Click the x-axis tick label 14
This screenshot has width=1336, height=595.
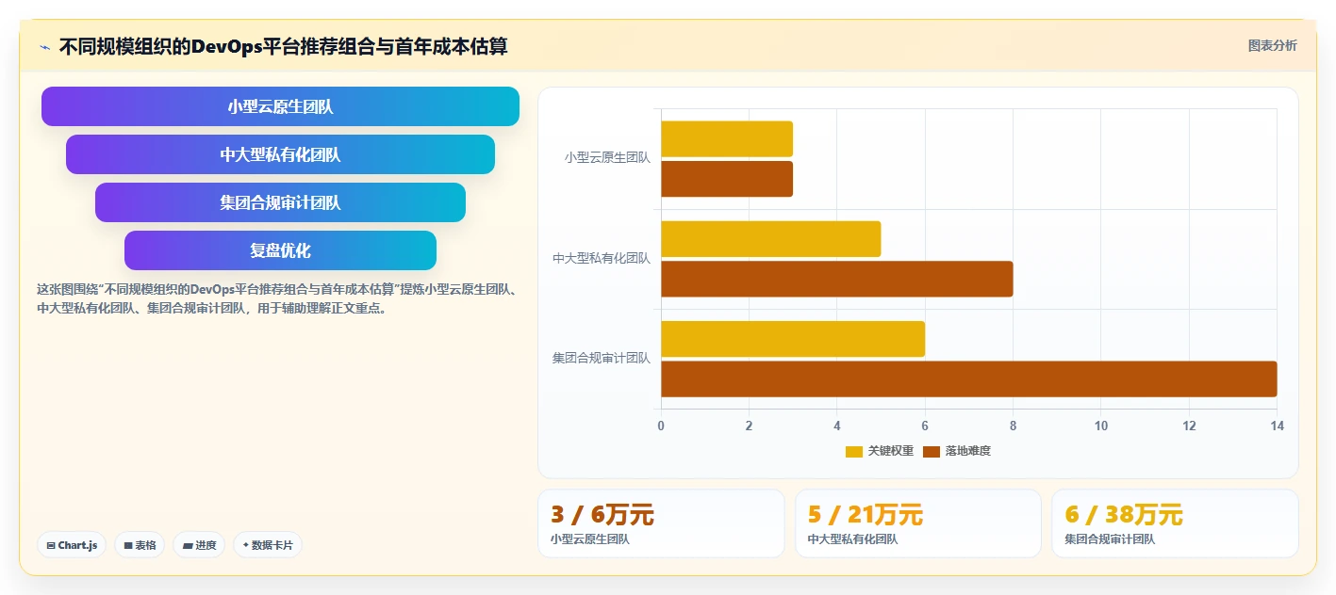point(1277,426)
